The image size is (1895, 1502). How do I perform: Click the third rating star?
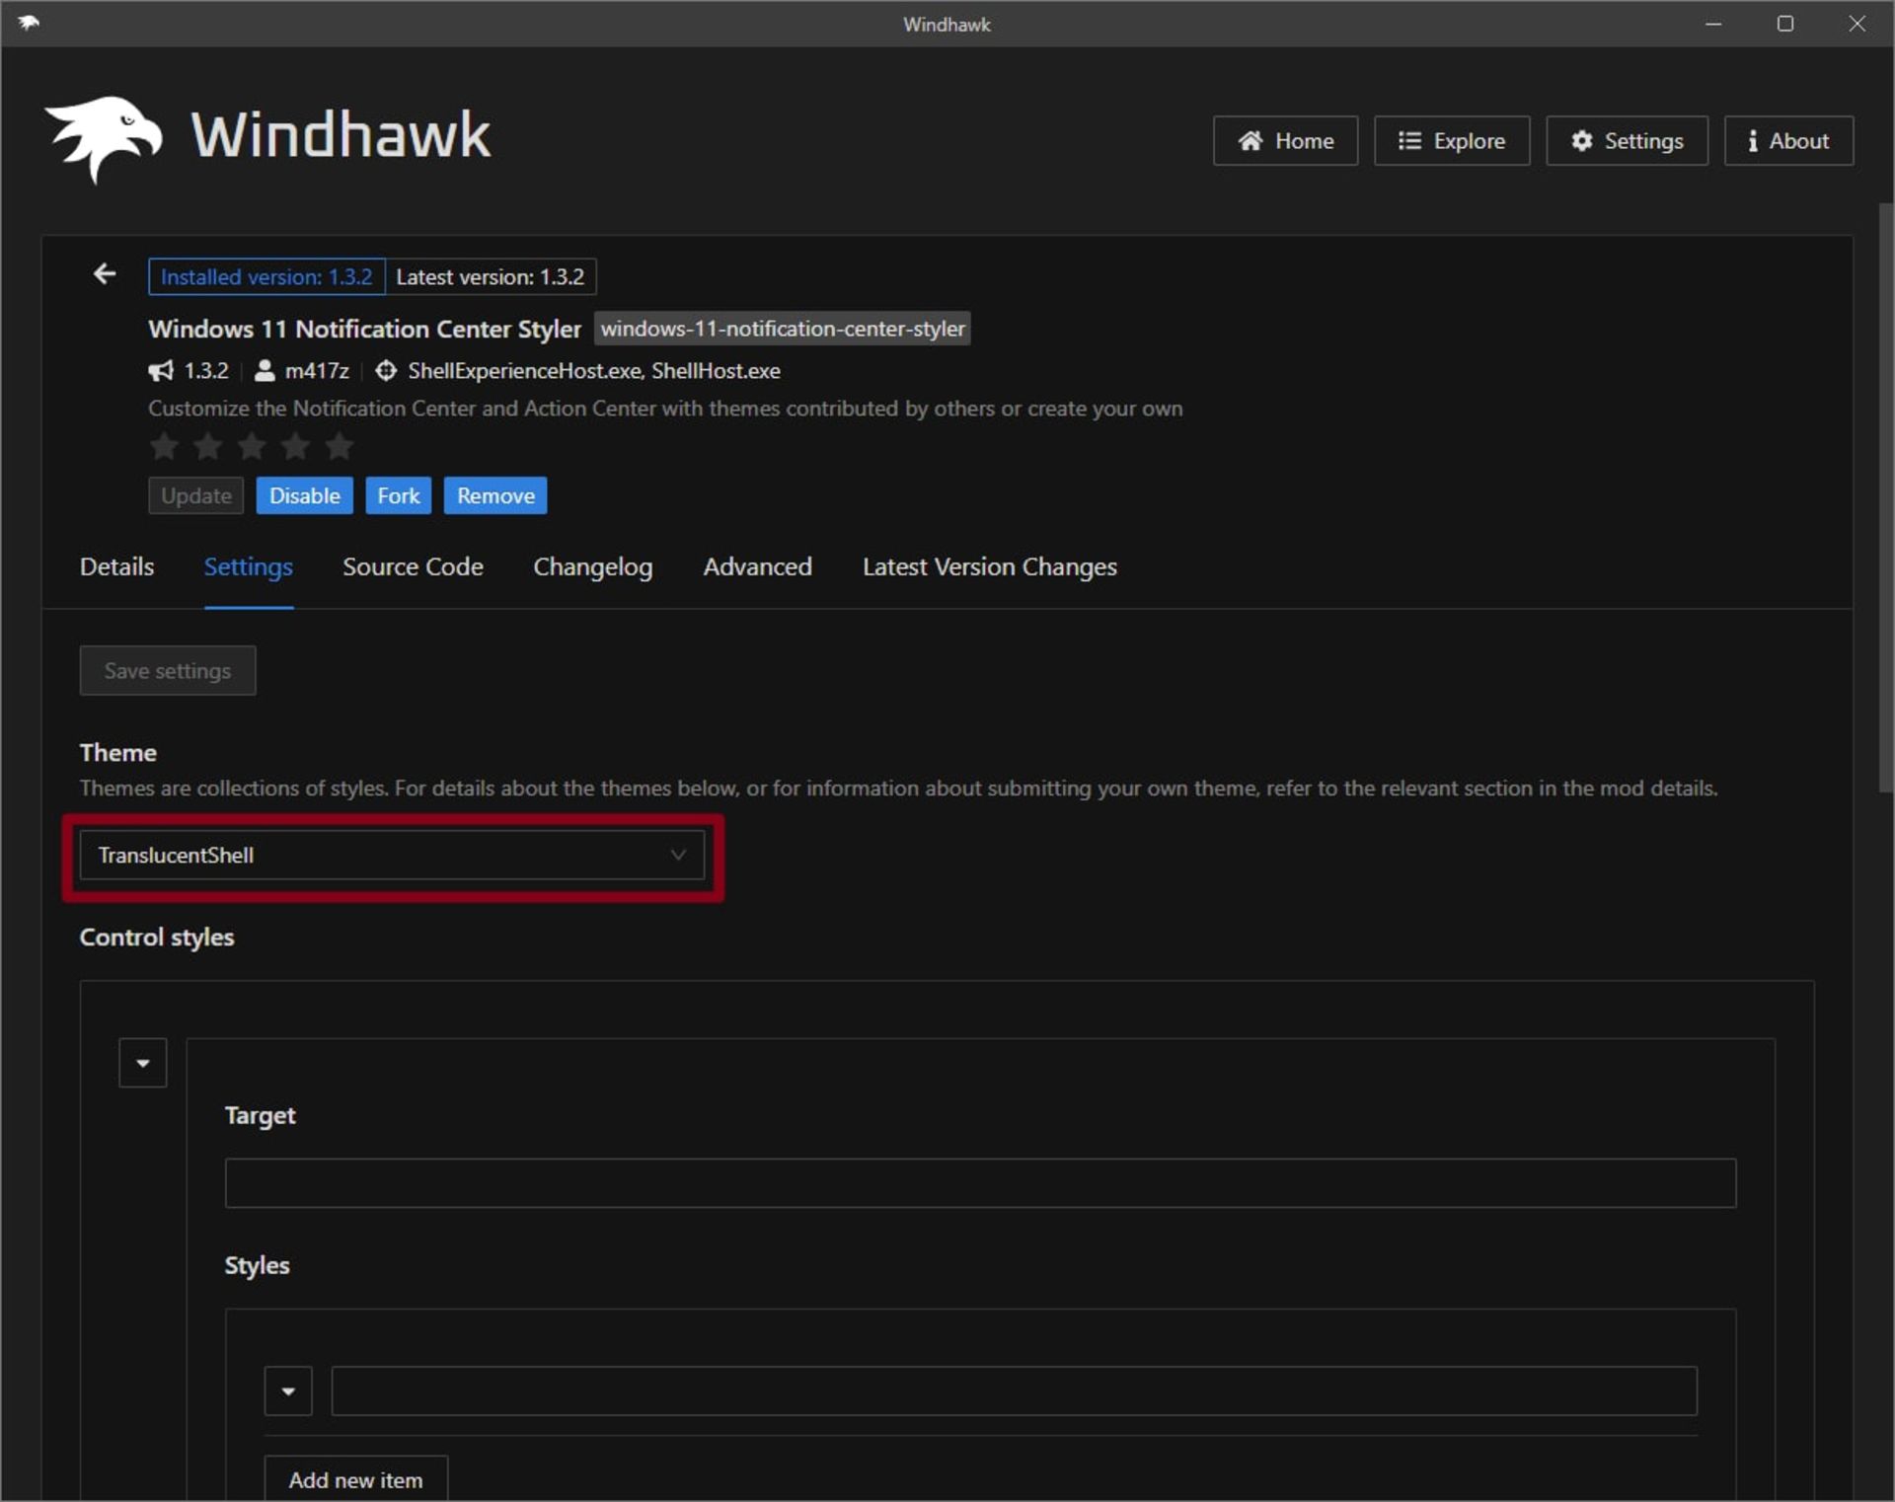click(252, 447)
